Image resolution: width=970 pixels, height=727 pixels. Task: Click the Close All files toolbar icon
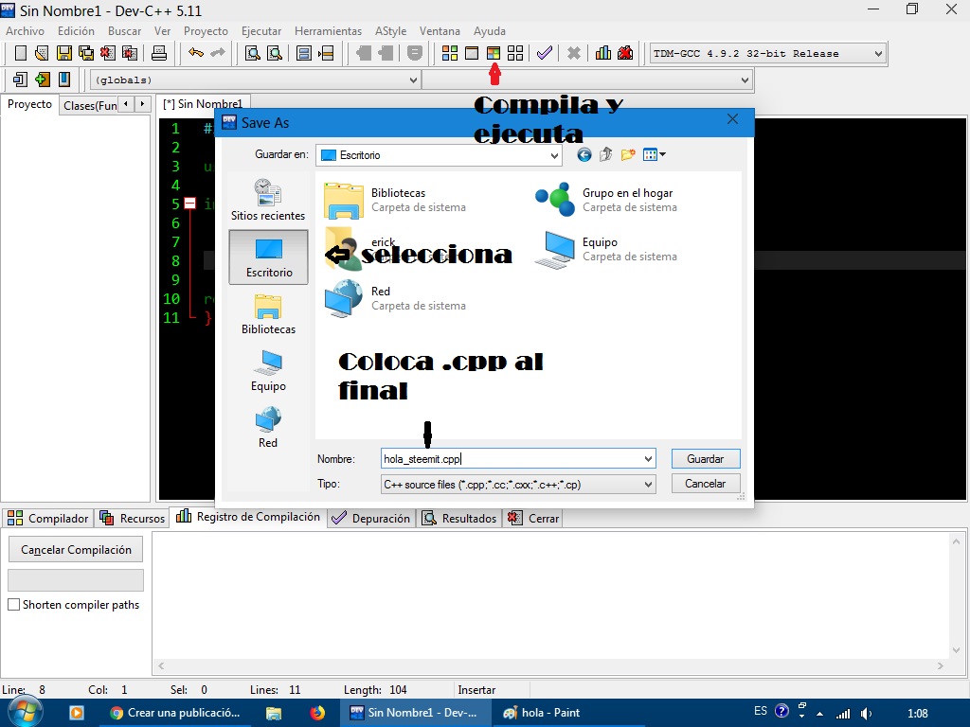[x=129, y=53]
